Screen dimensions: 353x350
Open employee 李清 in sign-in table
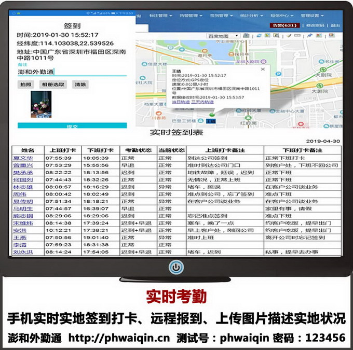tap(20, 245)
